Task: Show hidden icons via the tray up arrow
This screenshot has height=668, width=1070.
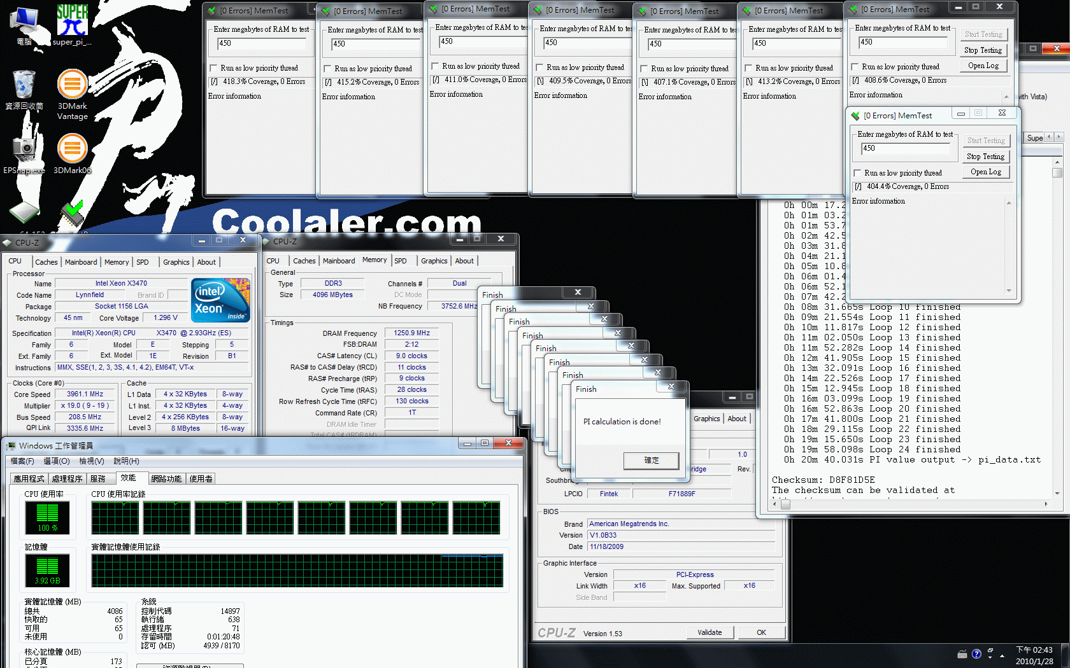Action: [x=1002, y=655]
